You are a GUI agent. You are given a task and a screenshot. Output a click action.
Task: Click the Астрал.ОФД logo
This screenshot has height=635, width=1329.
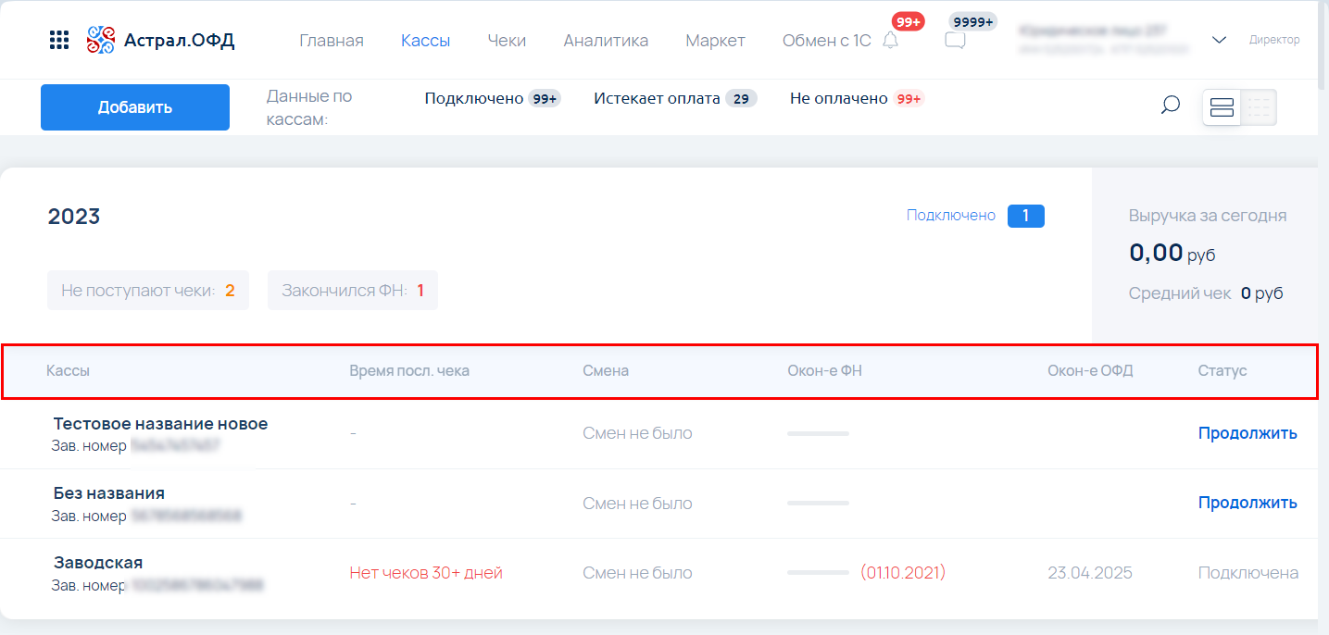pyautogui.click(x=161, y=40)
